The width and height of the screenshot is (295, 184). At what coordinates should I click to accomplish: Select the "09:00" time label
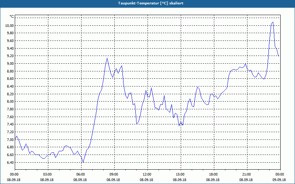(x=114, y=174)
